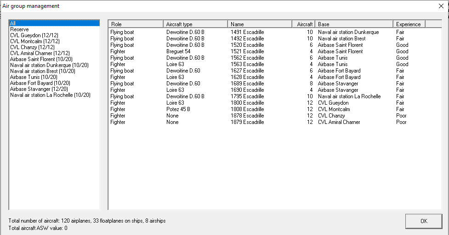Select the 1808 Escadrille Potez 45 B row
This screenshot has width=449, height=235.
tap(247, 110)
